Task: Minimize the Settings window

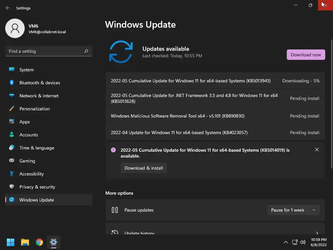Action: tap(295, 5)
